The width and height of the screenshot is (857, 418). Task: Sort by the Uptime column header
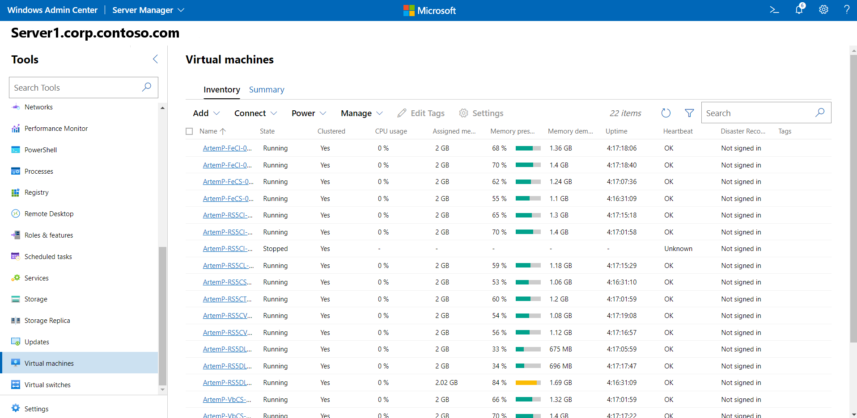(x=616, y=131)
